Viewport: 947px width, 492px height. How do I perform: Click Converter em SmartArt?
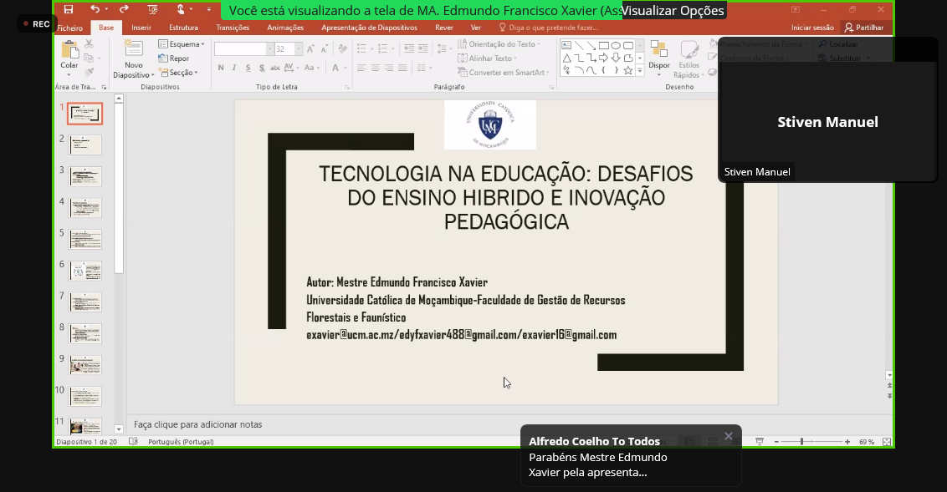(504, 73)
